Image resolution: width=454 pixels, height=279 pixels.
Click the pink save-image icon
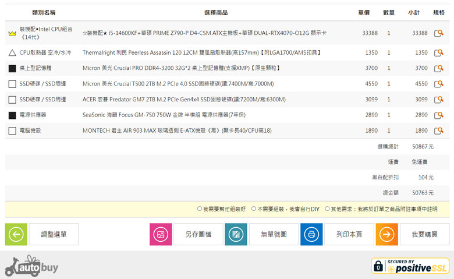tap(161, 234)
